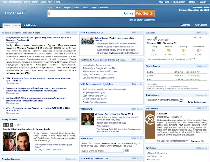210x162 pixels.
Task: Select the Images search scope
Action: (67, 8)
